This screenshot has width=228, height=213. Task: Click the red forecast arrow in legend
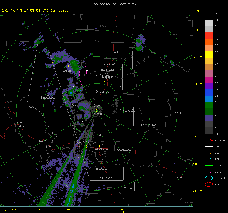coord(209,140)
